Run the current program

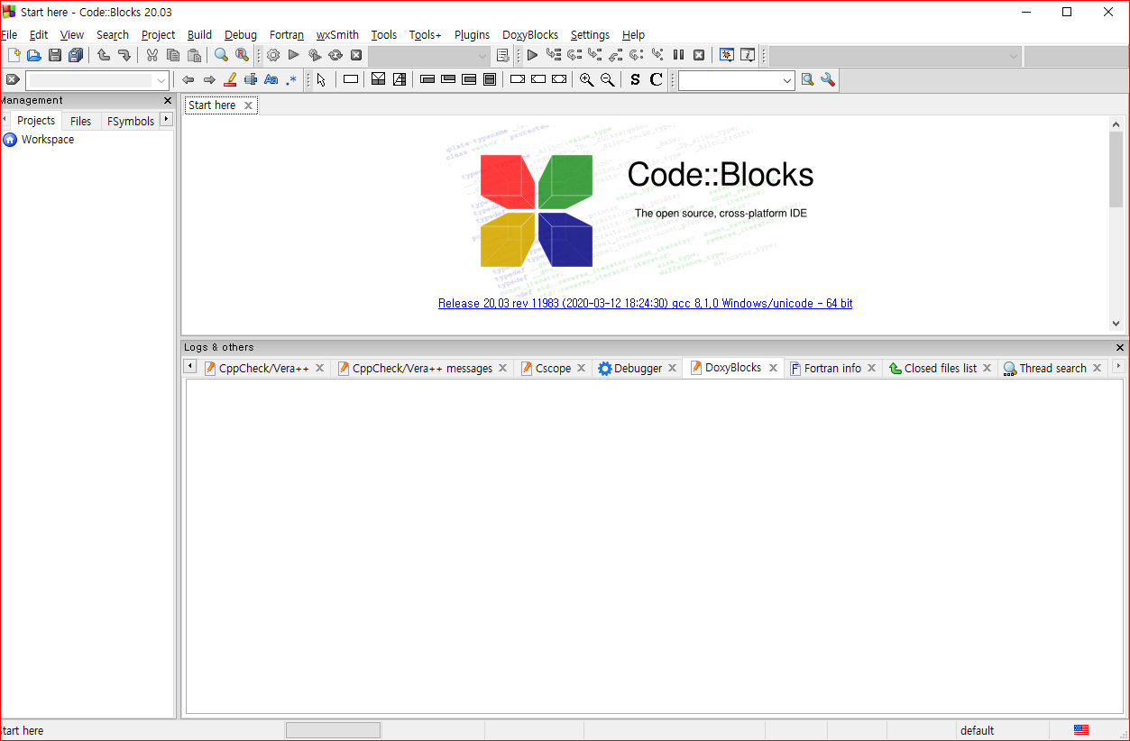pos(293,55)
